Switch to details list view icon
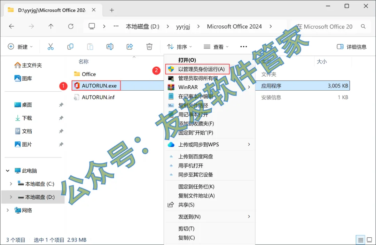The height and width of the screenshot is (245, 376). point(360,240)
